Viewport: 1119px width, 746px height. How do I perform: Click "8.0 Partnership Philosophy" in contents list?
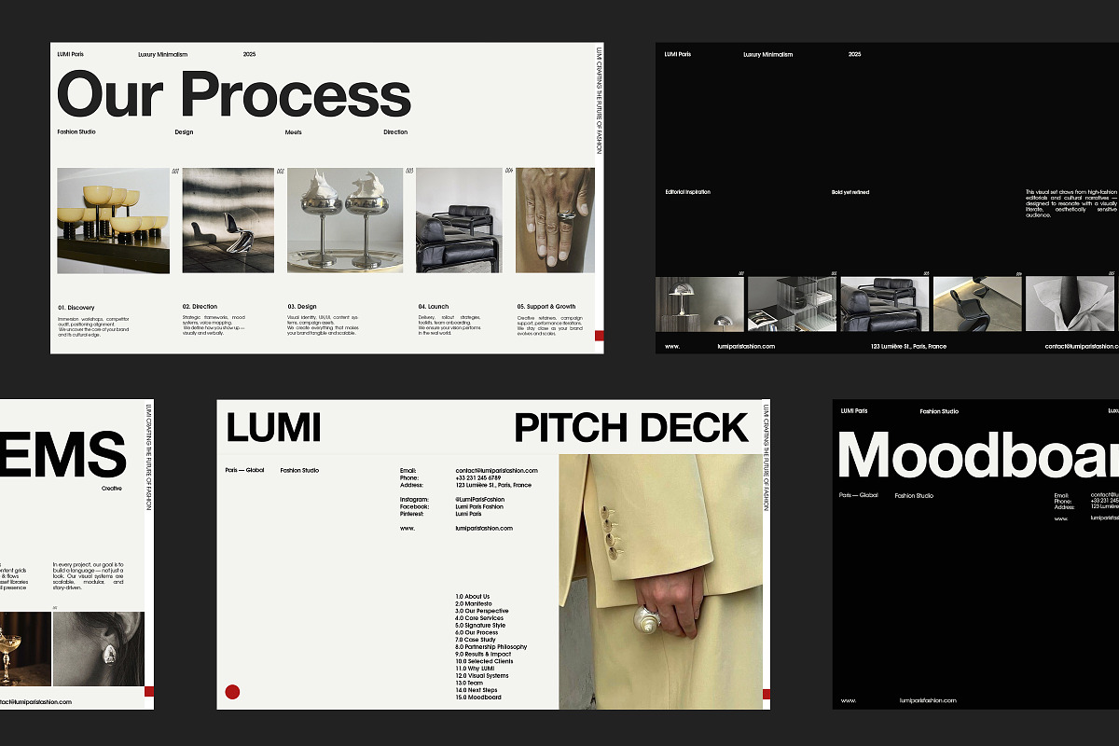[x=491, y=647]
